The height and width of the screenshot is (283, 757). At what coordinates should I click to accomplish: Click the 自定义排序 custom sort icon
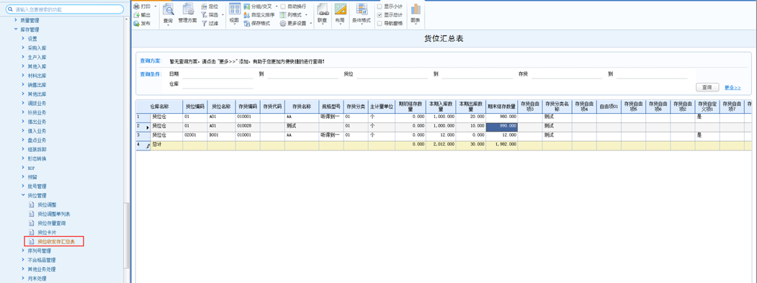tap(247, 14)
